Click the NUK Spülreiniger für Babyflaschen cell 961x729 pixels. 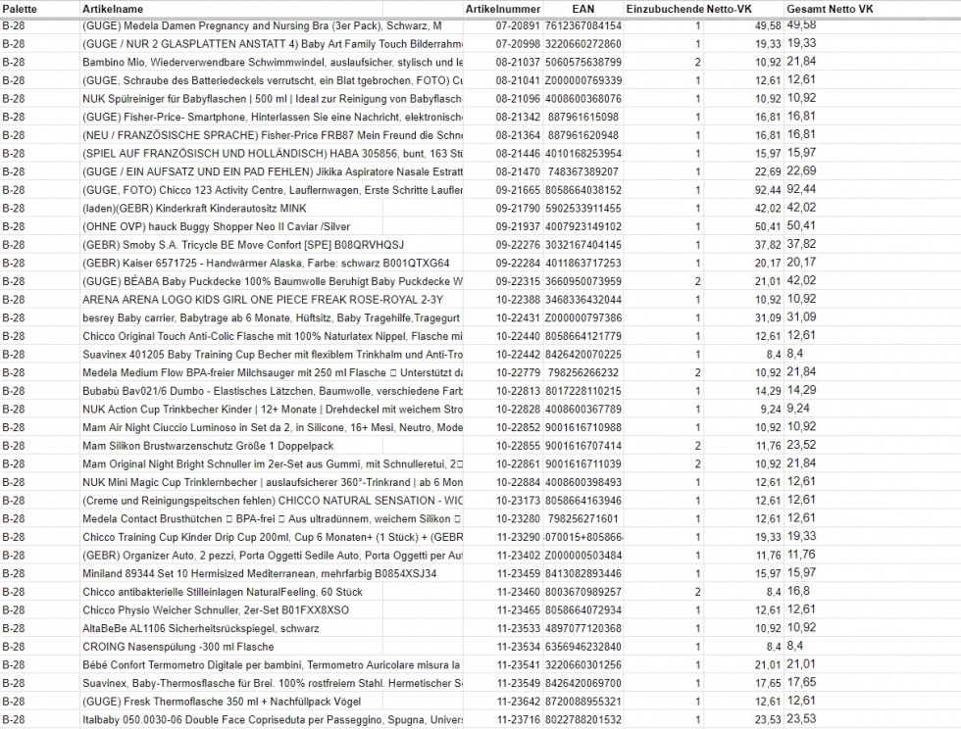click(273, 99)
